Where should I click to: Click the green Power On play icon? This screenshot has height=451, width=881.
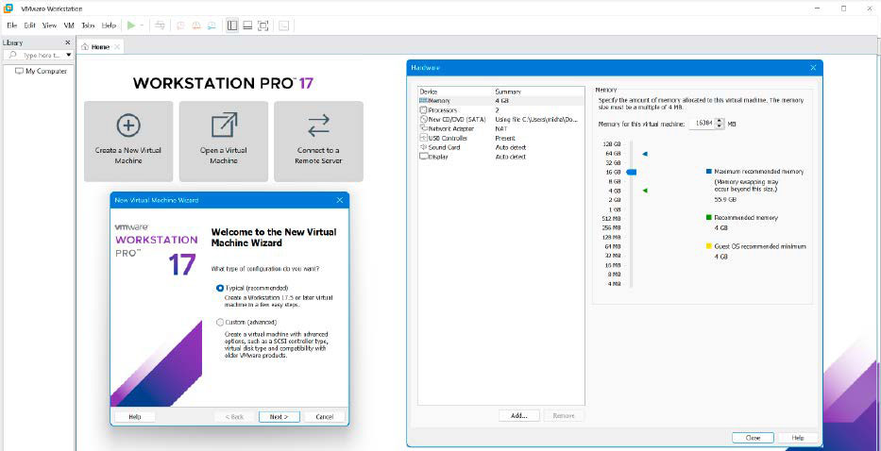click(131, 25)
